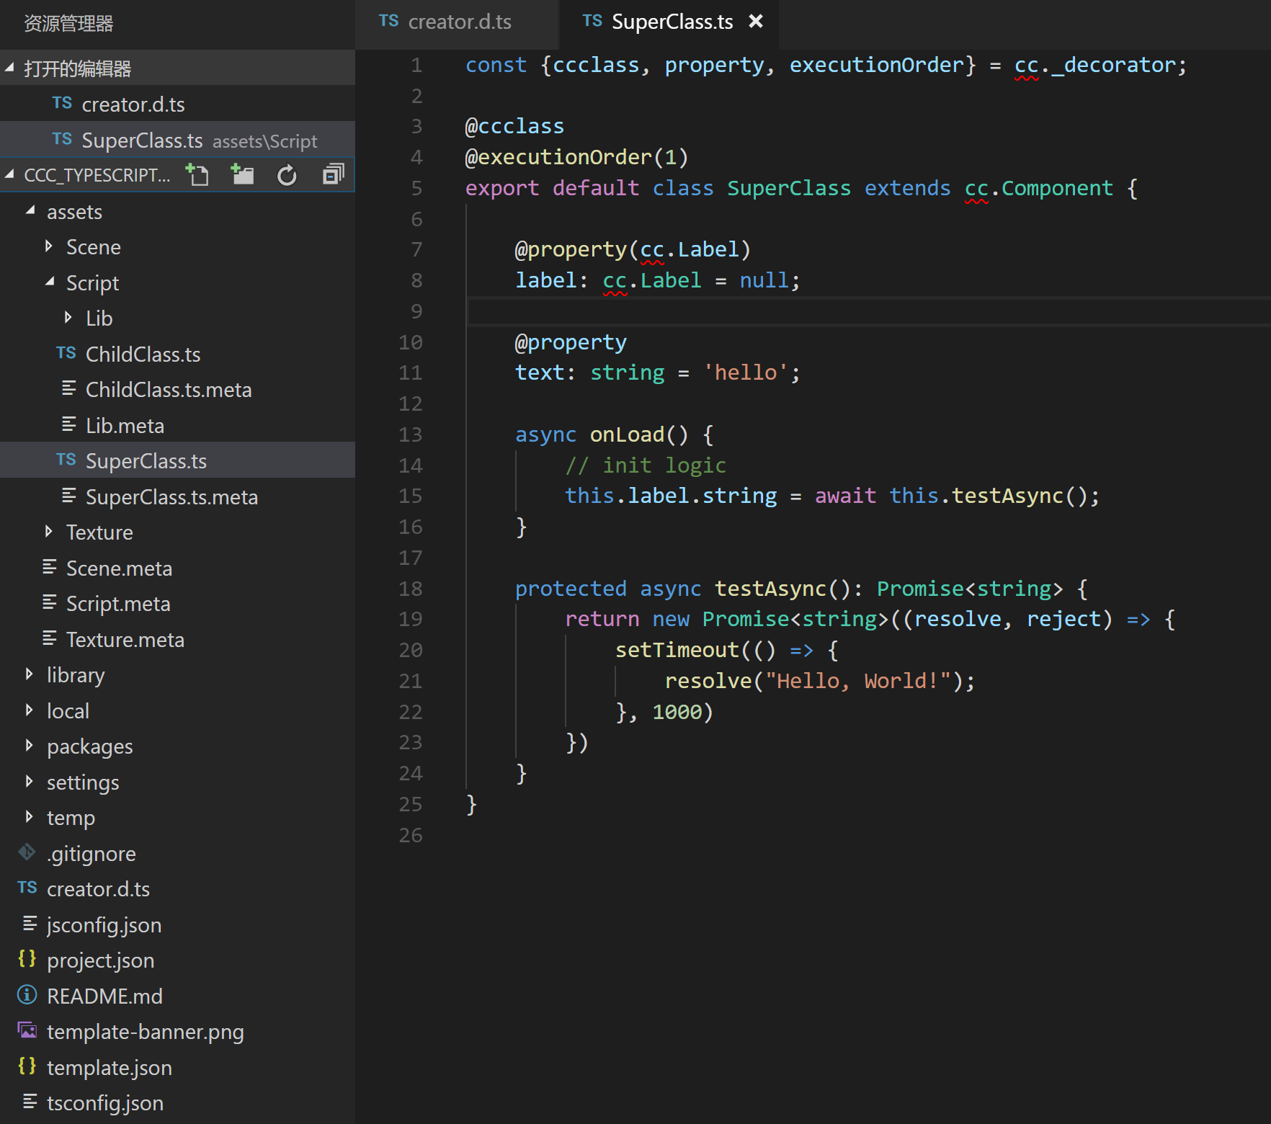Select the SuperClass.ts editor tab
This screenshot has height=1124, width=1271.
(671, 22)
